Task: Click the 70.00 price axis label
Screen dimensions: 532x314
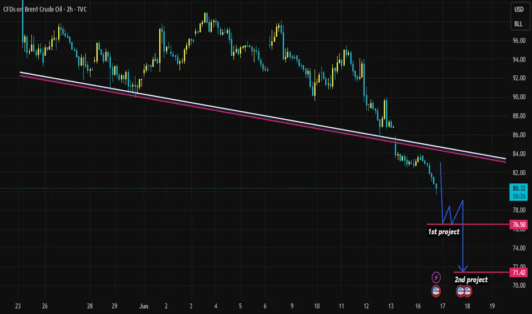Action: 519,285
